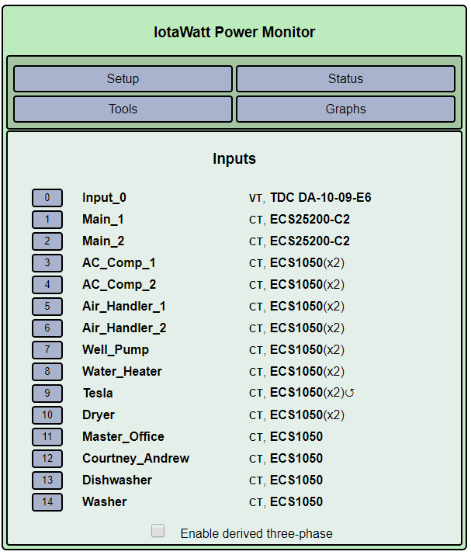Viewport: 471px width, 555px height.
Task: Select the Courtney_Andrew name text
Action: click(x=136, y=459)
